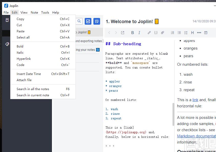
Task: Click '3. repeat' in preview pane
Action: 187,90
